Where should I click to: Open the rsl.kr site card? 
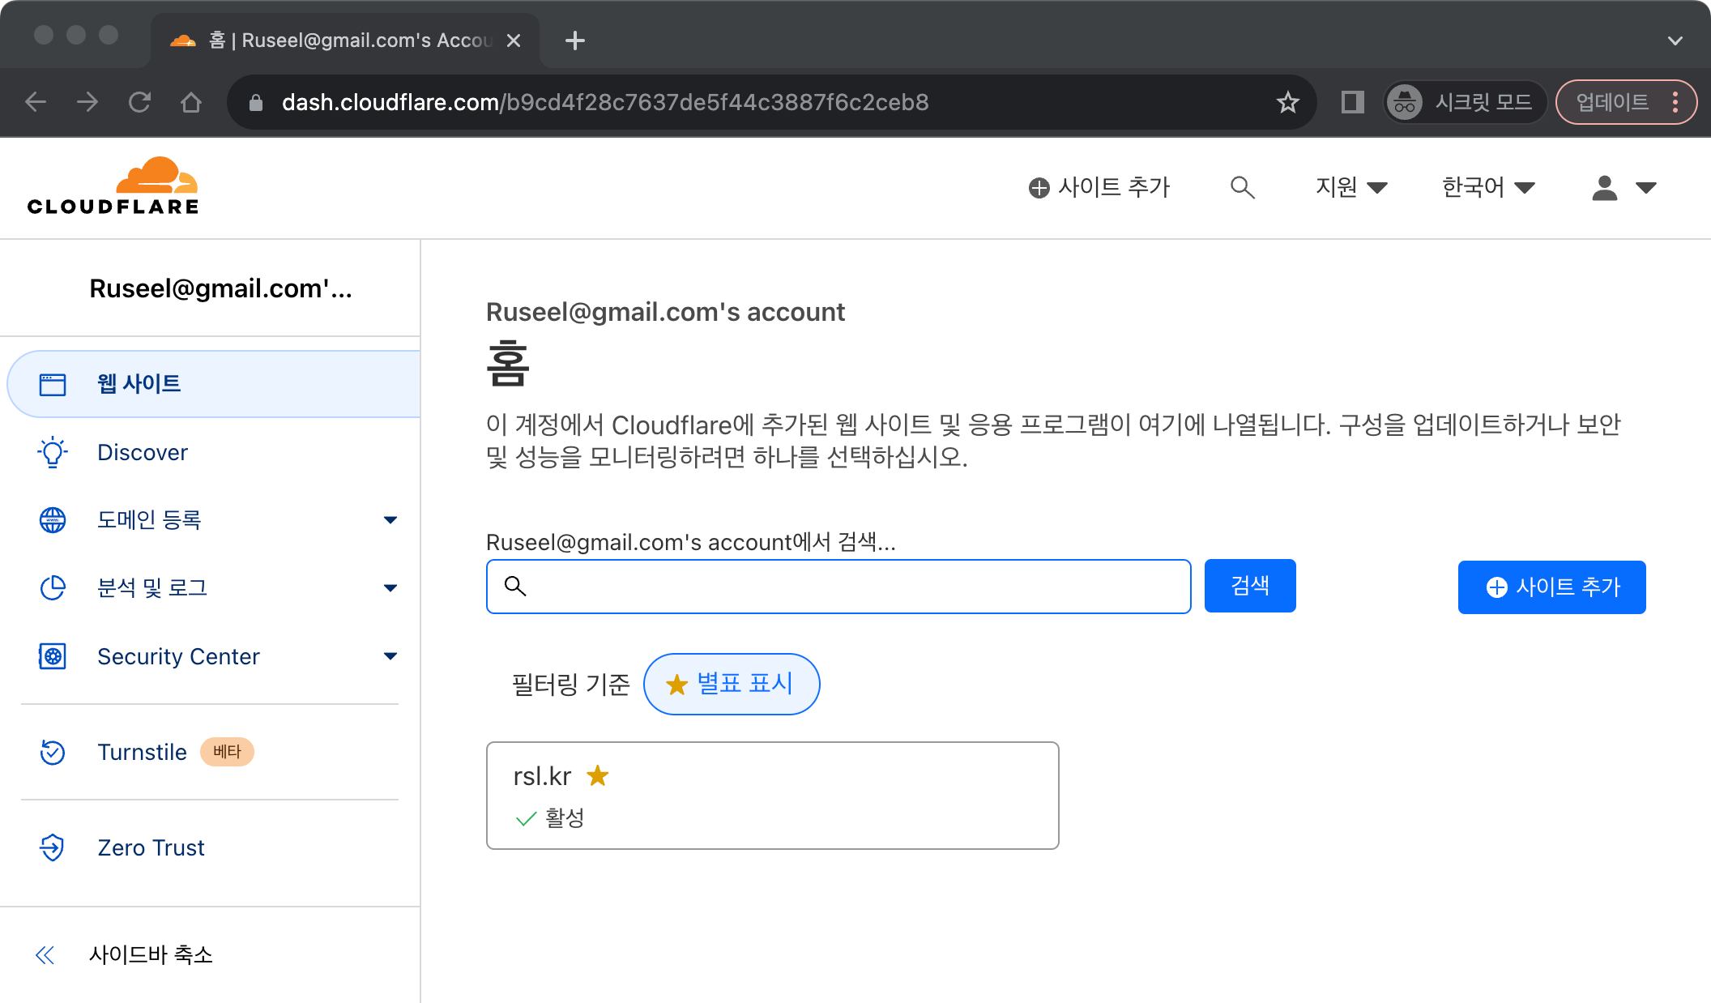tap(773, 796)
